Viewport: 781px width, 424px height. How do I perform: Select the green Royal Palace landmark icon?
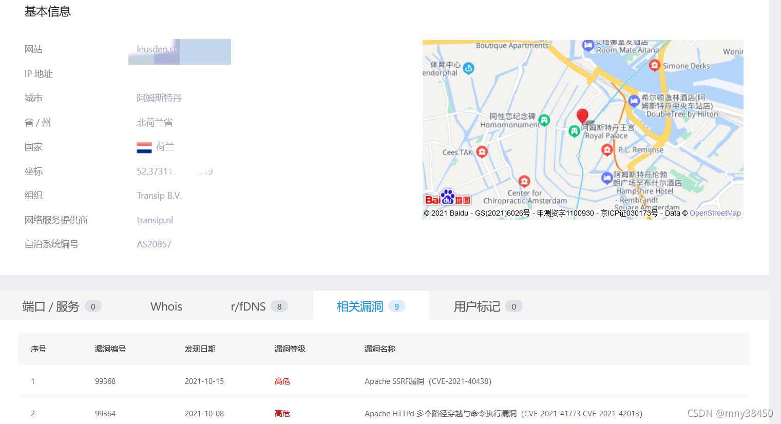pos(574,131)
